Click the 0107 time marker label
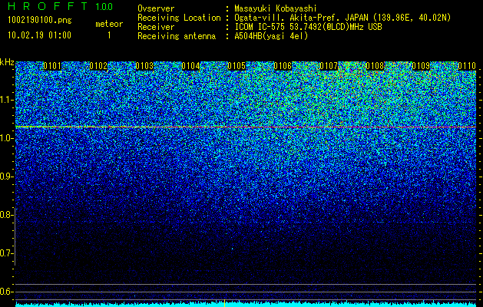483x307 pixels. coord(329,66)
